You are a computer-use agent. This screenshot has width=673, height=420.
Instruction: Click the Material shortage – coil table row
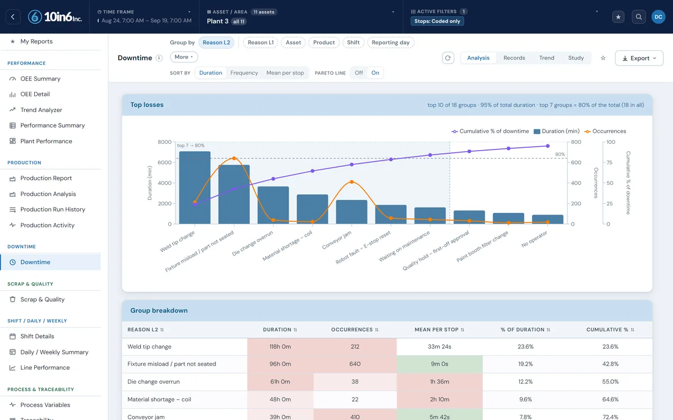click(x=387, y=399)
